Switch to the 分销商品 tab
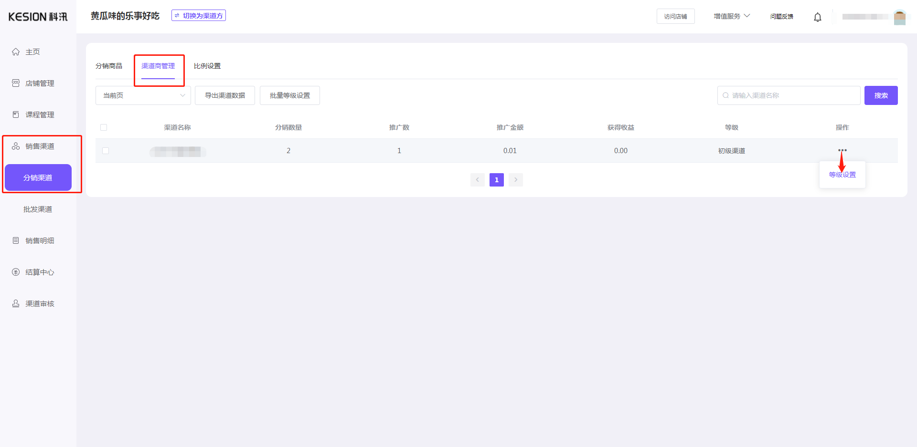Screen dimensions: 917x447 click(x=109, y=66)
